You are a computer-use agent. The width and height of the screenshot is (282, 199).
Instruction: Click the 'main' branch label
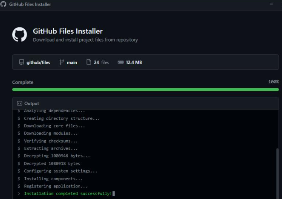[72, 63]
